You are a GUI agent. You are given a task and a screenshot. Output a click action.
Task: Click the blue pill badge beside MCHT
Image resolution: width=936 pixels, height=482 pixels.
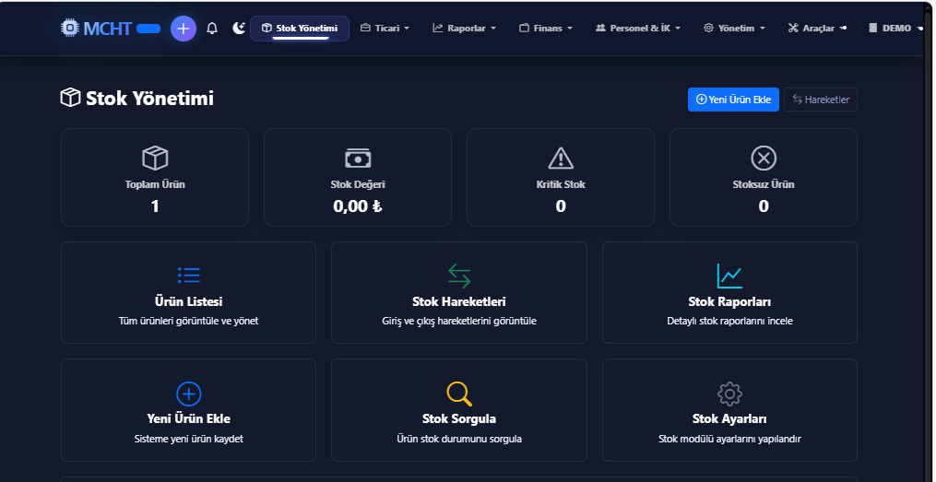pyautogui.click(x=148, y=29)
